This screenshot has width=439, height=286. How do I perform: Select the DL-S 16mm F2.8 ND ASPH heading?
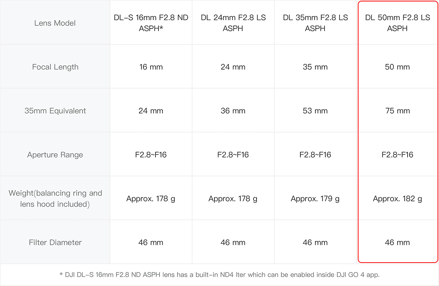(151, 23)
